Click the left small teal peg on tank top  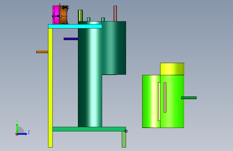89,19
